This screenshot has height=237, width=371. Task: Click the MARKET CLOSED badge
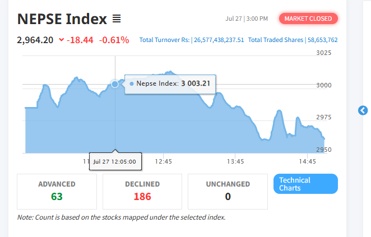pyautogui.click(x=308, y=18)
